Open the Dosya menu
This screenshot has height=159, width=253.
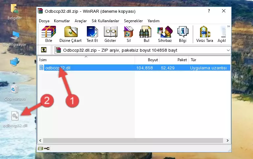tap(44, 21)
